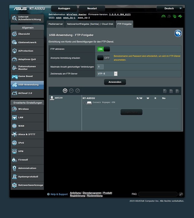Open Gästenetzwerk page
Image resolution: width=194 pixels, height=218 pixels.
(27, 43)
